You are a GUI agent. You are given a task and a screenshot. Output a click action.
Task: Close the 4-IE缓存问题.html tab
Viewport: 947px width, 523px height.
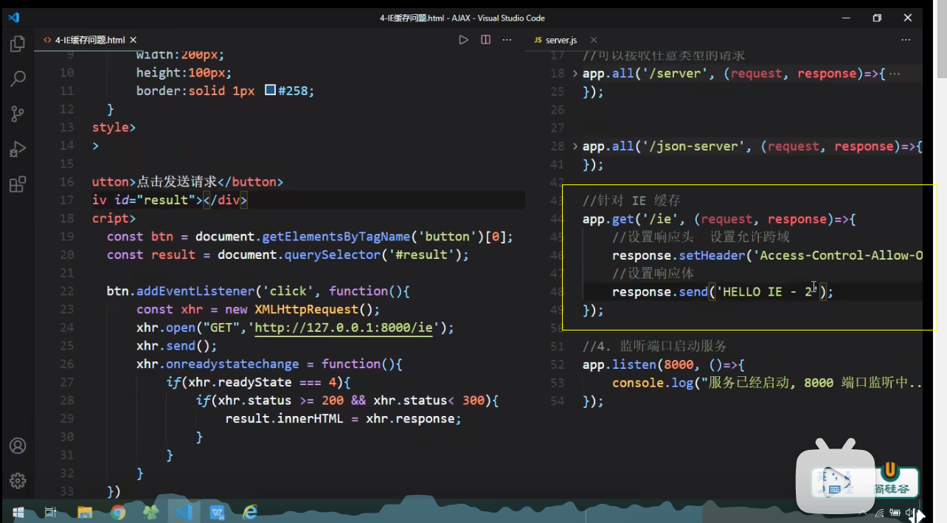click(x=133, y=40)
